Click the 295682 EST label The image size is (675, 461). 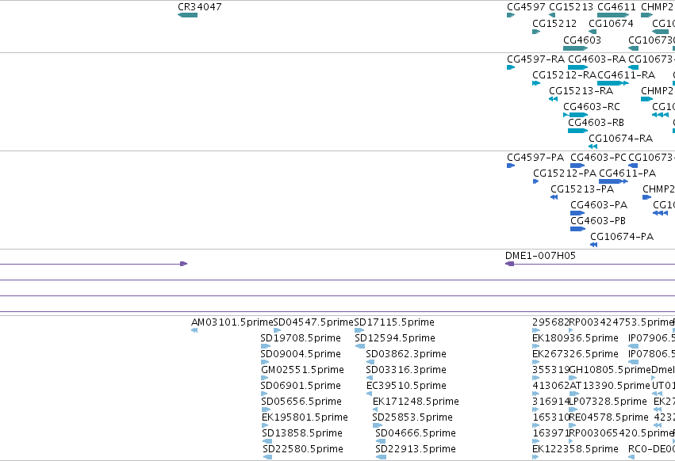(550, 322)
